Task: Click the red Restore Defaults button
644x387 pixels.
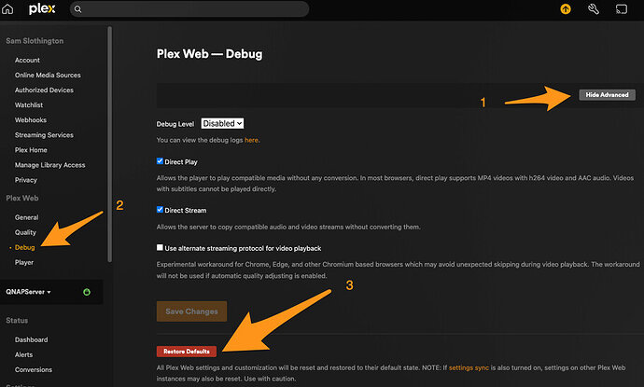Action: tap(187, 352)
